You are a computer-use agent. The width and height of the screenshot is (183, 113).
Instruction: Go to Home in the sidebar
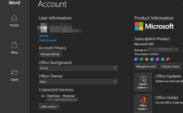pyautogui.click(x=14, y=21)
